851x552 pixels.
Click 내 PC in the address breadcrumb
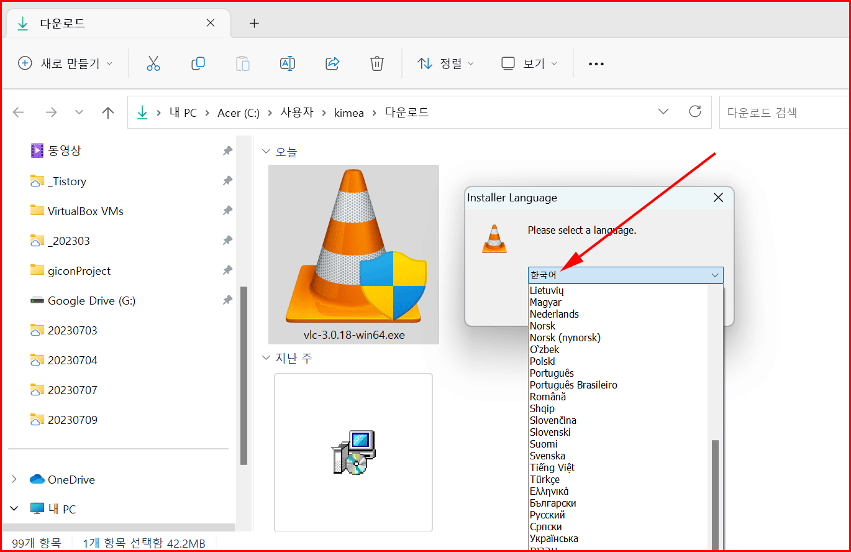(x=183, y=113)
